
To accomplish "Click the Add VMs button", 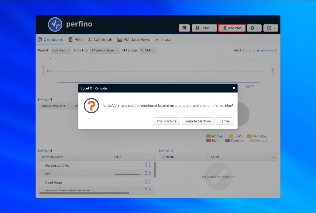I will point(232,28).
